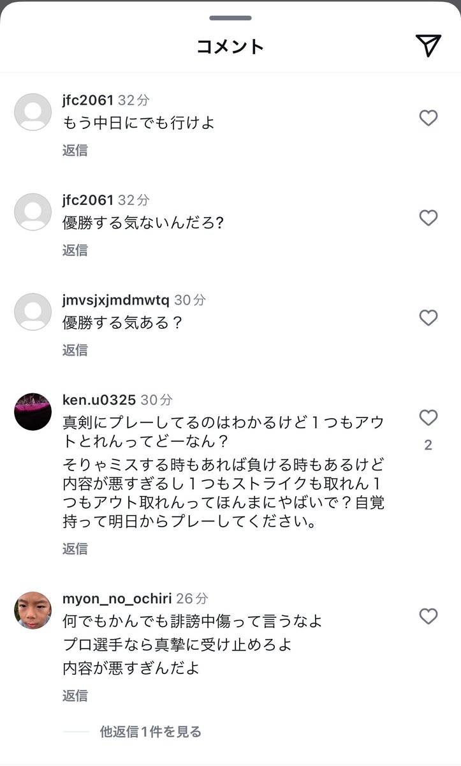This screenshot has height=766, width=461.
Task: Reply to jfc2061's second comment
Action: point(75,250)
